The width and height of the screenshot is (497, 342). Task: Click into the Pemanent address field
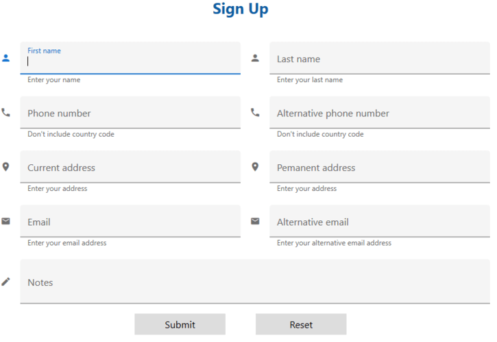coord(380,167)
